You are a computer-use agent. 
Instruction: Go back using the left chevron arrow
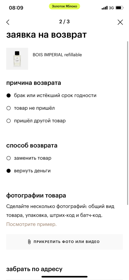coord(8,22)
